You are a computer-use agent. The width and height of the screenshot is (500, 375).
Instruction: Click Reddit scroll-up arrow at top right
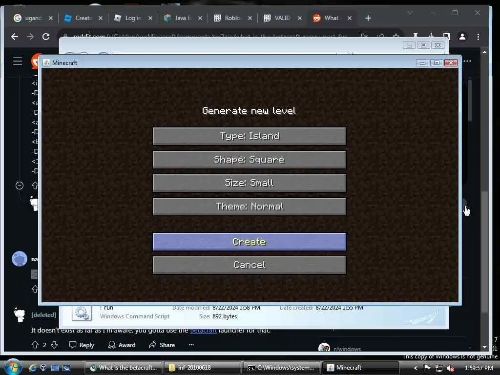pyautogui.click(x=485, y=52)
